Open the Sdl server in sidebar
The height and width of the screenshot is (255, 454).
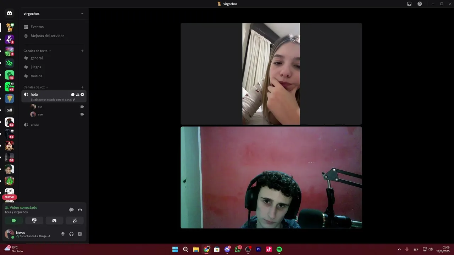(x=10, y=110)
